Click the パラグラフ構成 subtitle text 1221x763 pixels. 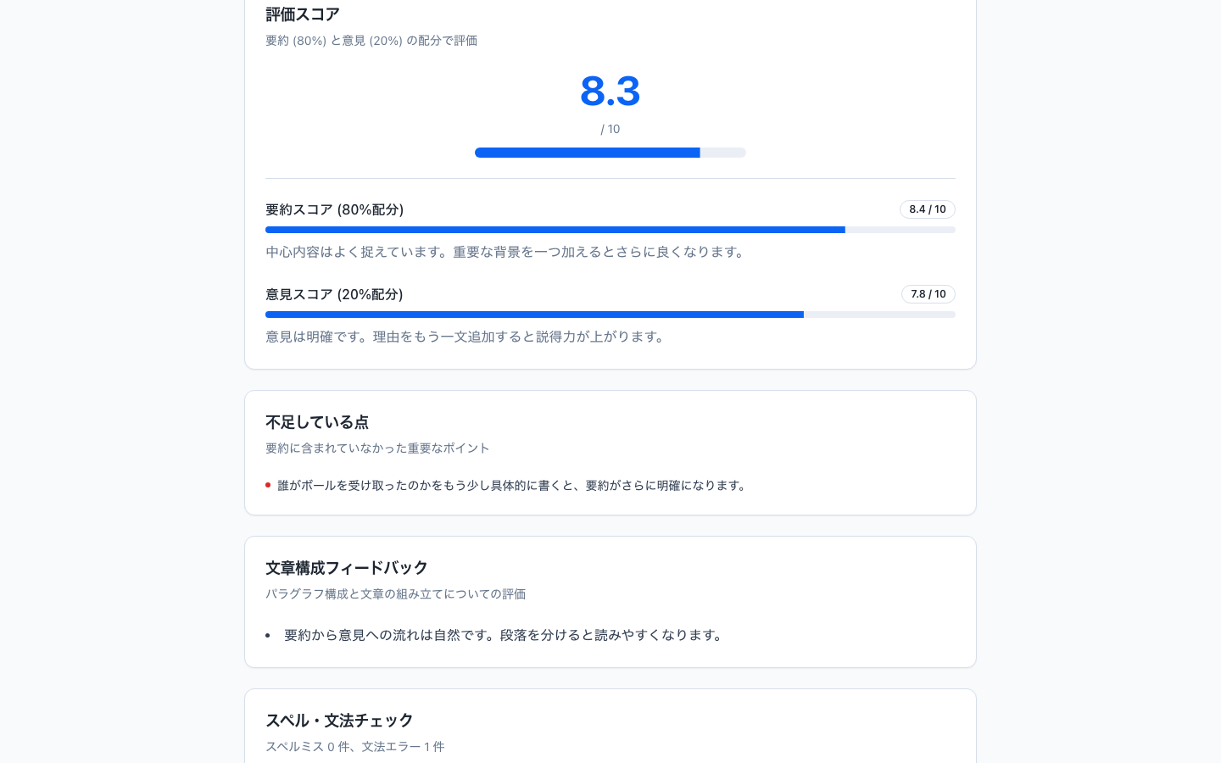coord(395,594)
